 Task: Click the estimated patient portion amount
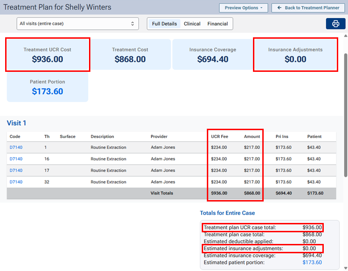click(x=312, y=263)
